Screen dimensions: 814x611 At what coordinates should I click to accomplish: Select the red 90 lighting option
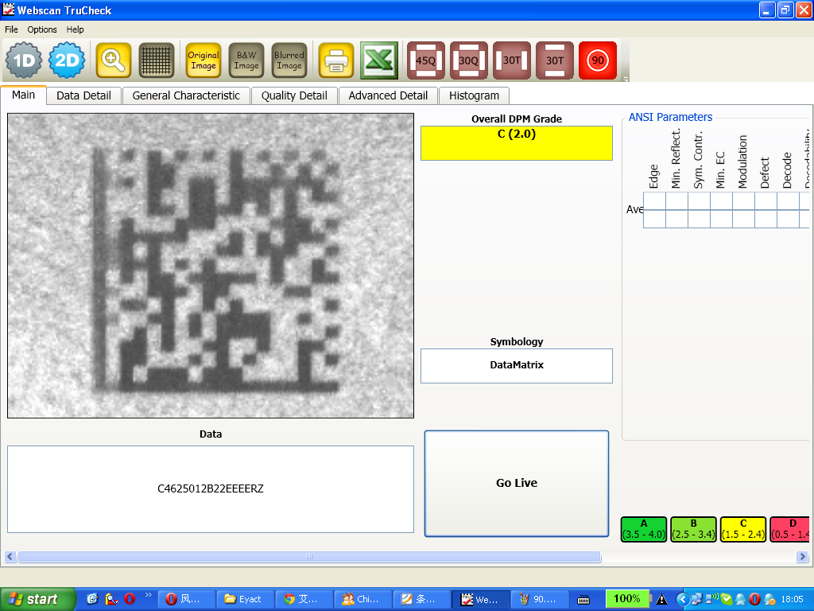coord(598,60)
